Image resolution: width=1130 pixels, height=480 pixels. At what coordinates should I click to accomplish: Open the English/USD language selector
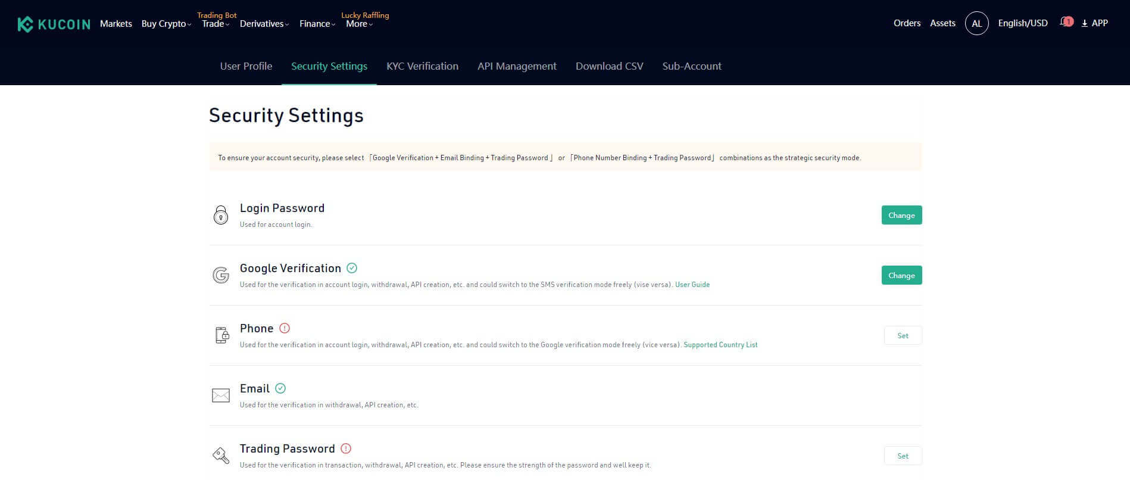[x=1022, y=23]
